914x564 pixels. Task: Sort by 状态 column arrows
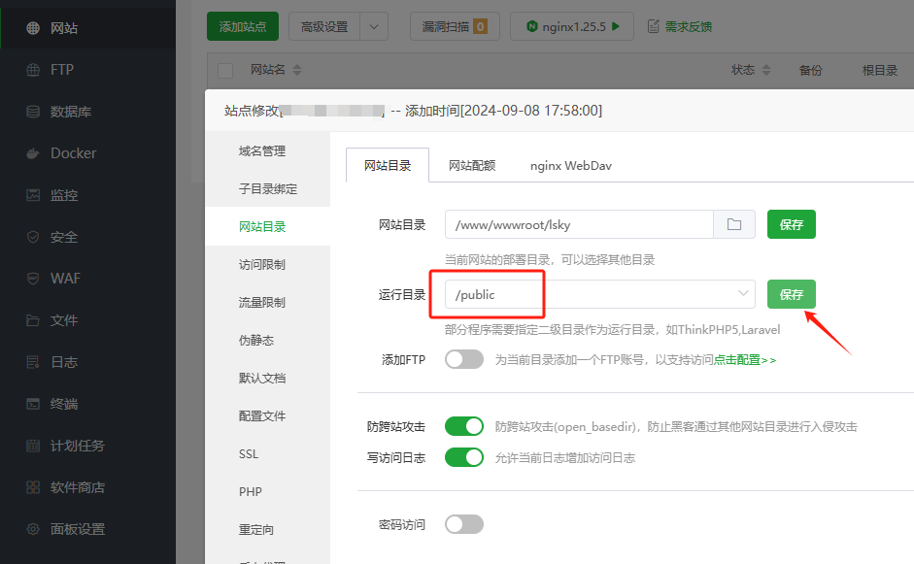tap(766, 70)
